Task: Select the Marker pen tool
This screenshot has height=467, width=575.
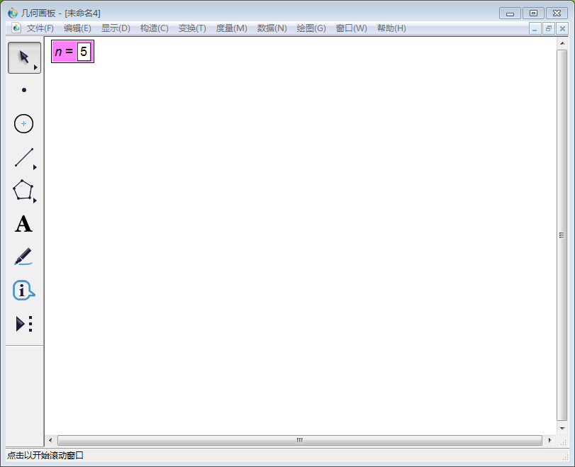Action: click(x=23, y=257)
